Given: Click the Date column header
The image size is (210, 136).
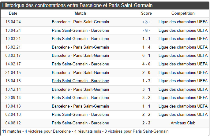Looking at the screenshot, I should pos(13,13).
